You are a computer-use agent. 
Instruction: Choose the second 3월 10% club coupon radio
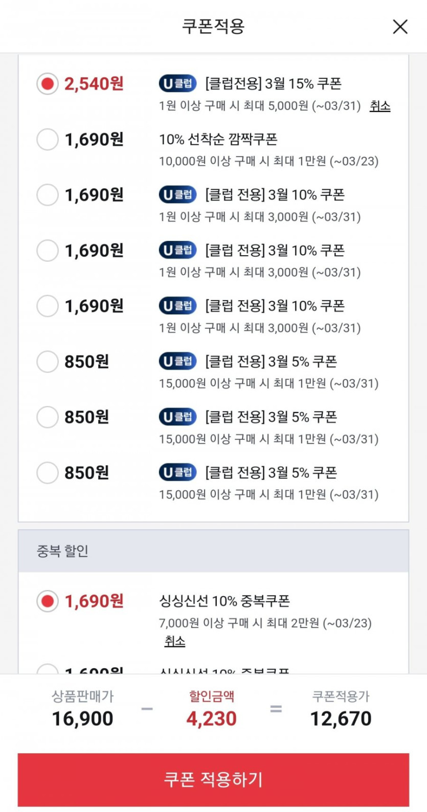click(48, 251)
